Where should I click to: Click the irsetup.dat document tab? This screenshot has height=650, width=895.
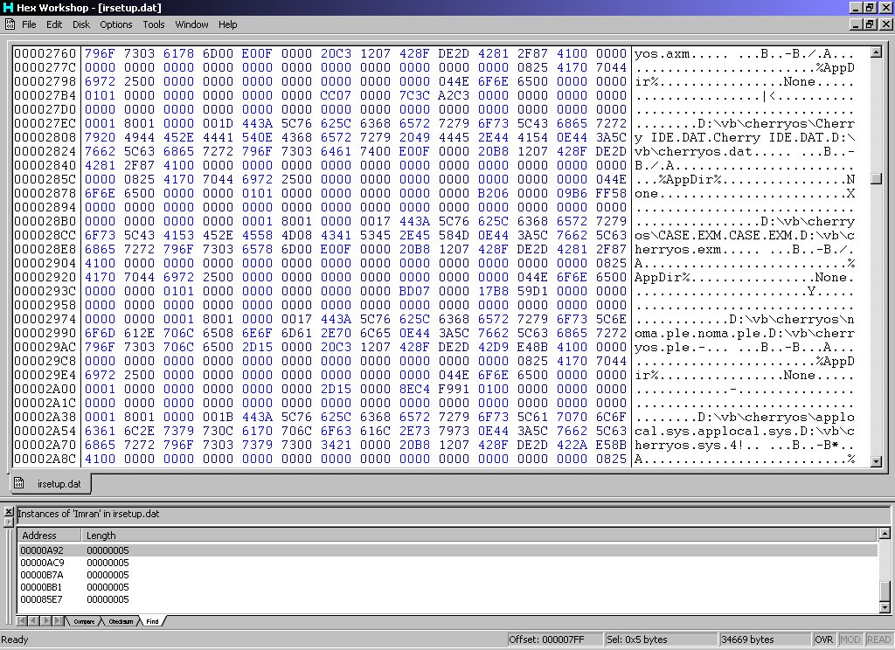tap(50, 484)
